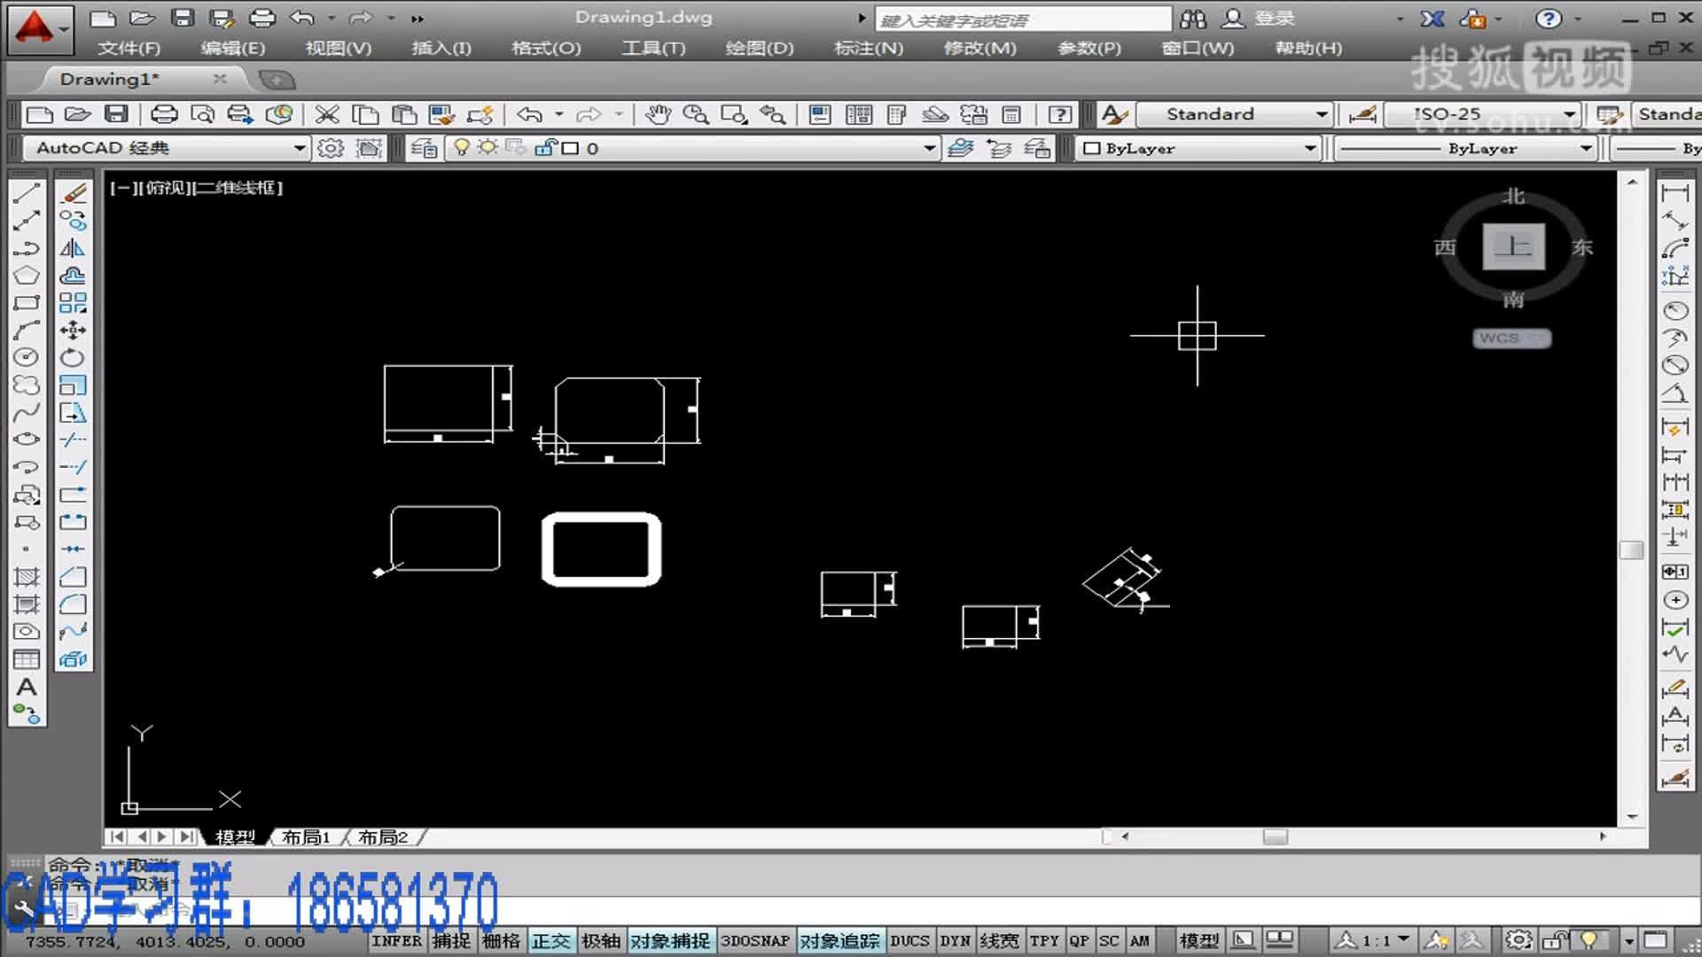Open the 绘图(D) menu
The height and width of the screenshot is (957, 1702).
pos(759,48)
